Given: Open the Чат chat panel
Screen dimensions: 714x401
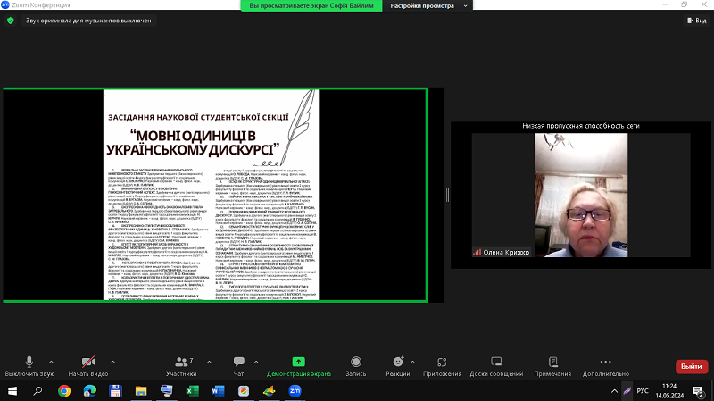Looking at the screenshot, I should [x=238, y=364].
